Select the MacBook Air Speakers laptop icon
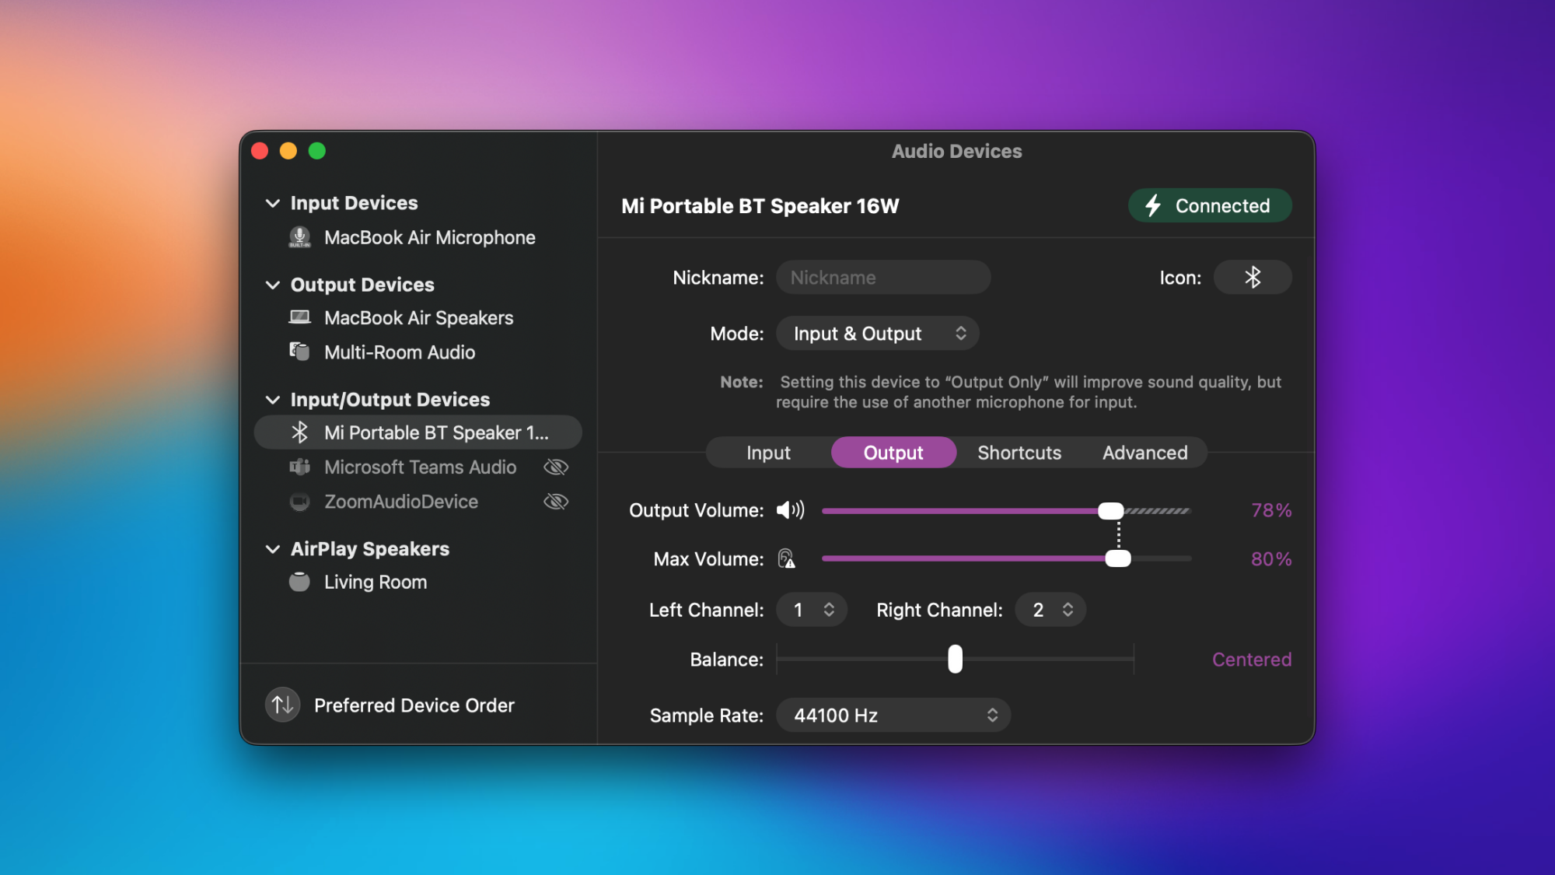 [x=299, y=317]
